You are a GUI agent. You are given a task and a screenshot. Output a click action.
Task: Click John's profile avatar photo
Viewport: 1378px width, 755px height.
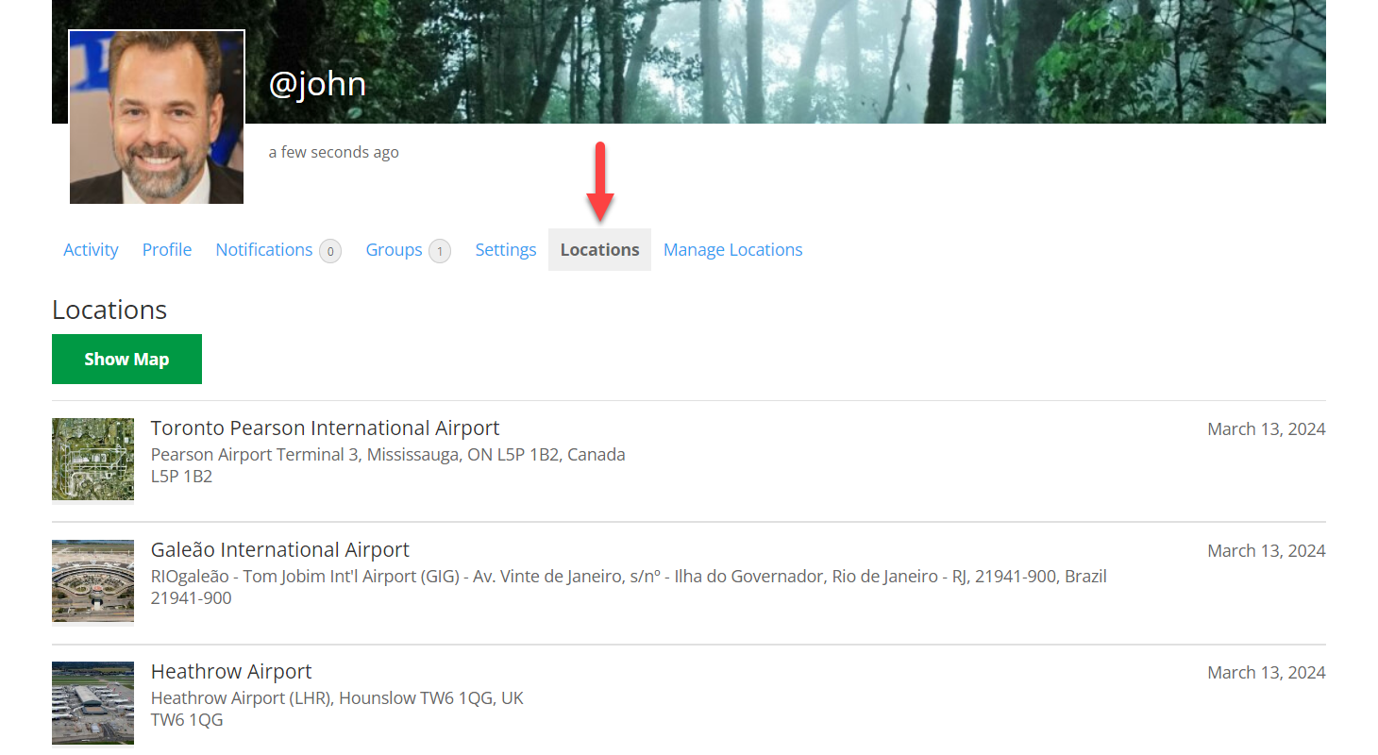point(157,117)
